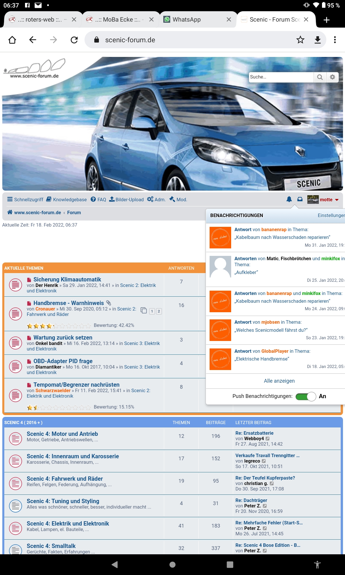
Task: Open a new browser tab
Action: (327, 20)
